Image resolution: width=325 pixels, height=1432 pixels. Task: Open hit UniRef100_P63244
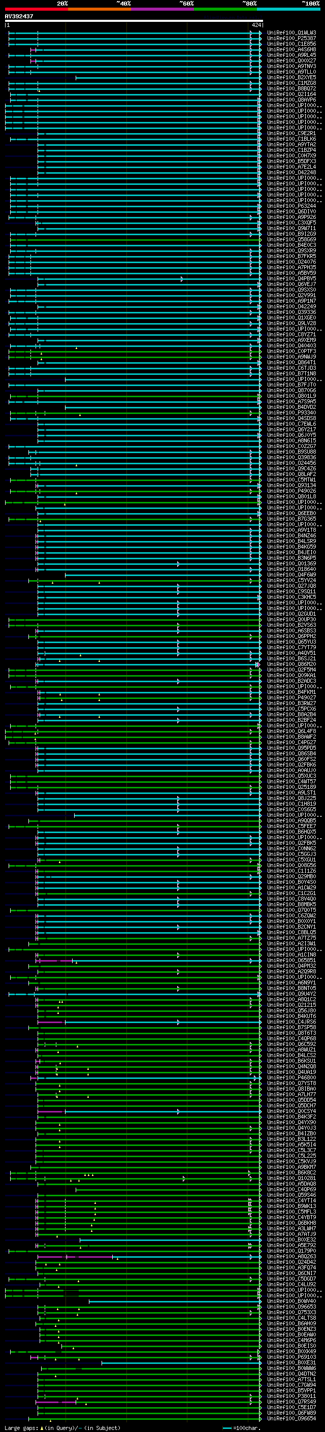point(291,206)
